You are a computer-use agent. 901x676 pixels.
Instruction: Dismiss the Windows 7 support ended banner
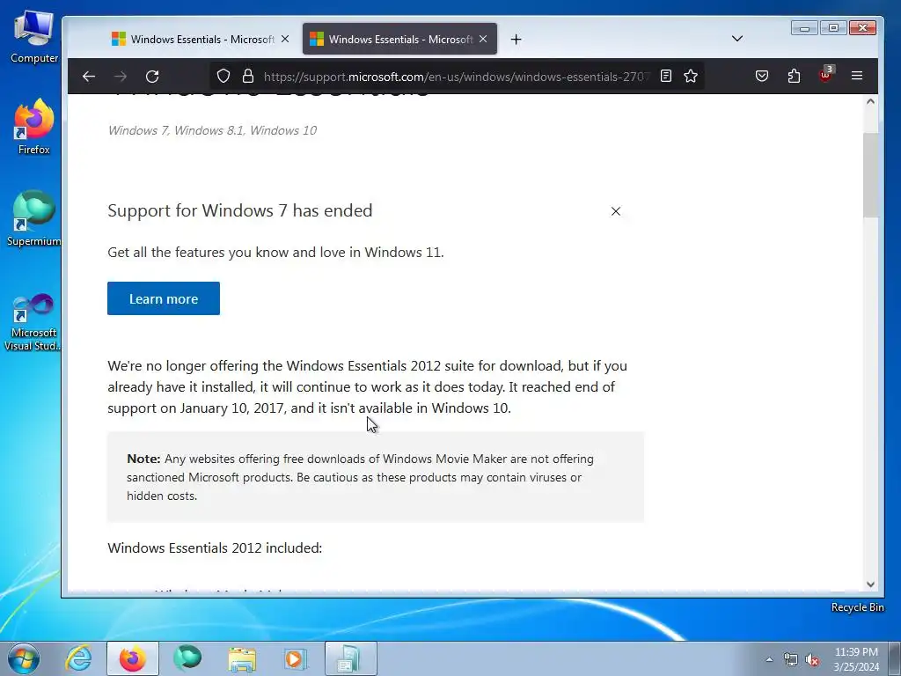point(615,211)
